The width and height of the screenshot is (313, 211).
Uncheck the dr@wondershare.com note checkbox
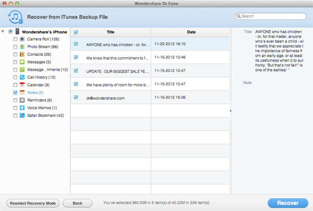click(76, 97)
